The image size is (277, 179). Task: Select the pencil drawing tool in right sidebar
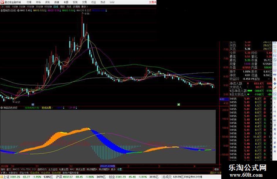275,88
